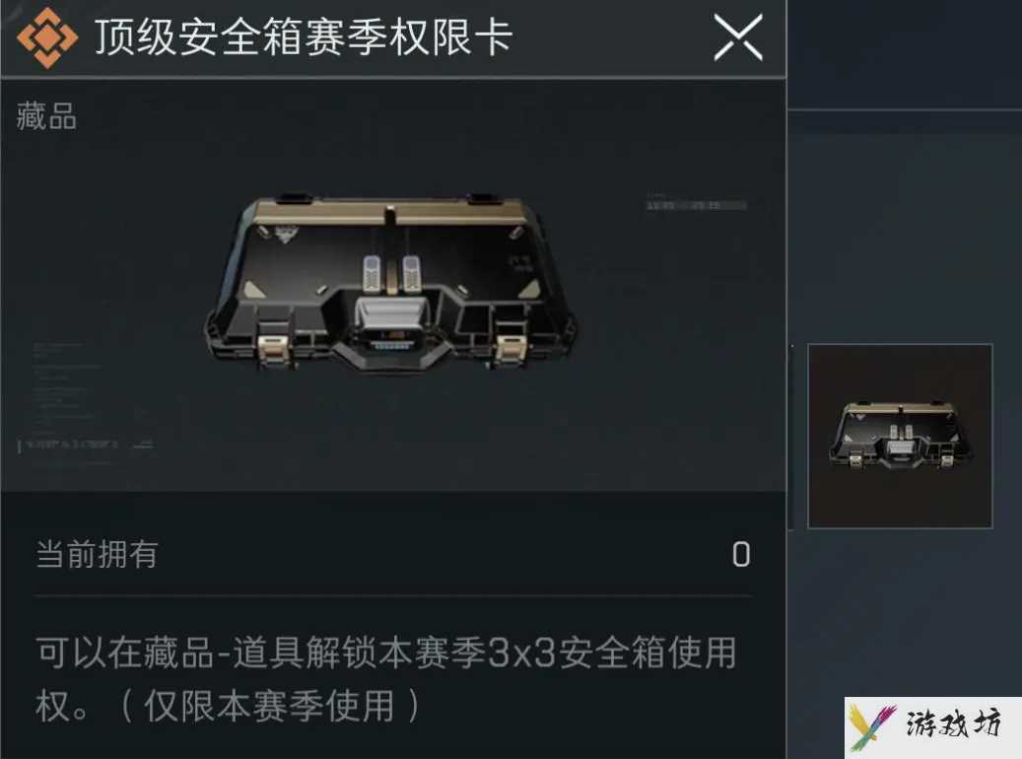Viewport: 1022px width, 759px height.
Task: Click the right gold latch on the safe box
Action: (511, 350)
